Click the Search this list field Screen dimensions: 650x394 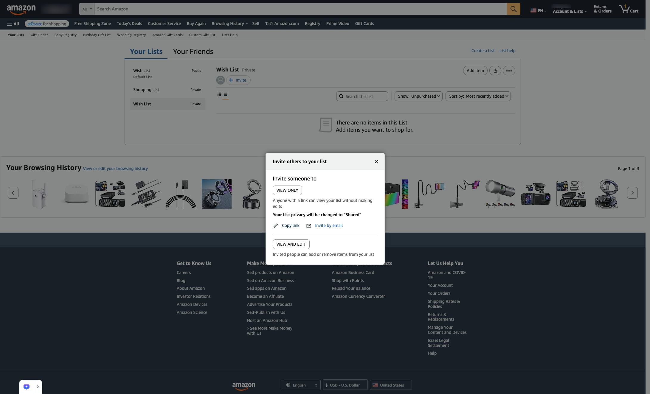click(x=362, y=96)
